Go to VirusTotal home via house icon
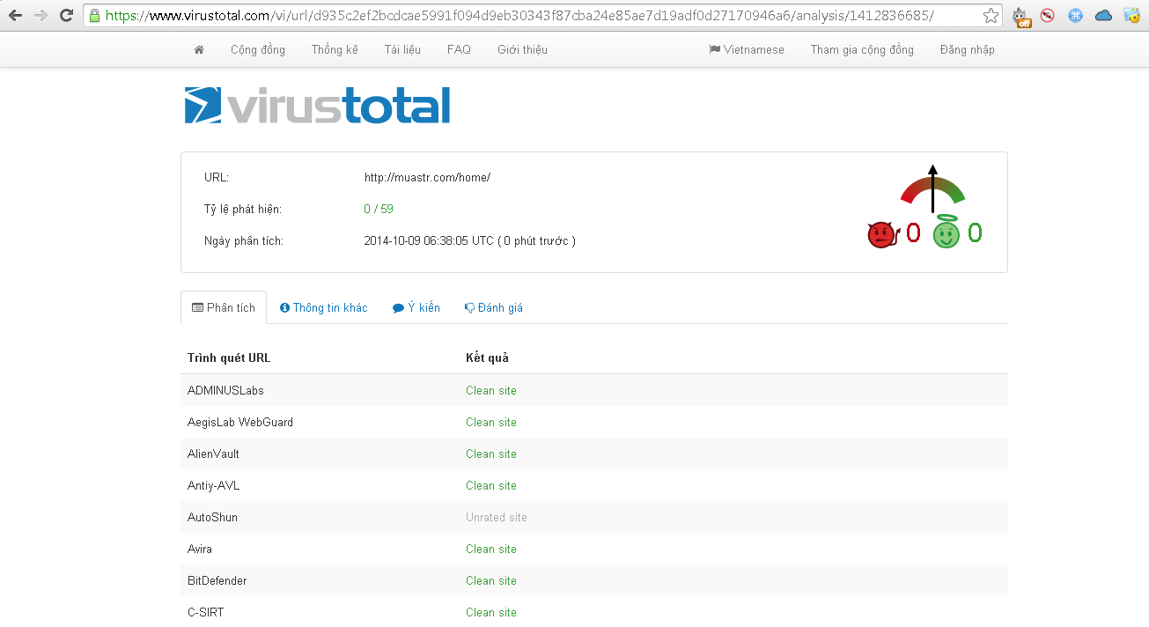 (x=199, y=49)
